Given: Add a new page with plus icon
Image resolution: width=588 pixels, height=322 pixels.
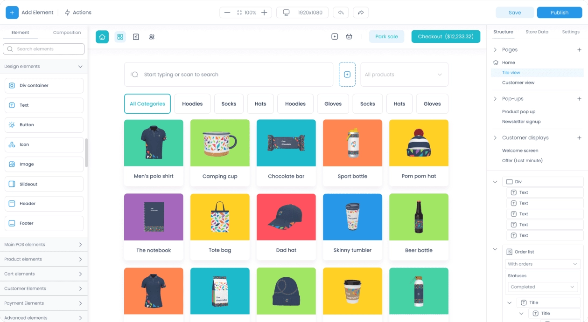Looking at the screenshot, I should click(579, 50).
